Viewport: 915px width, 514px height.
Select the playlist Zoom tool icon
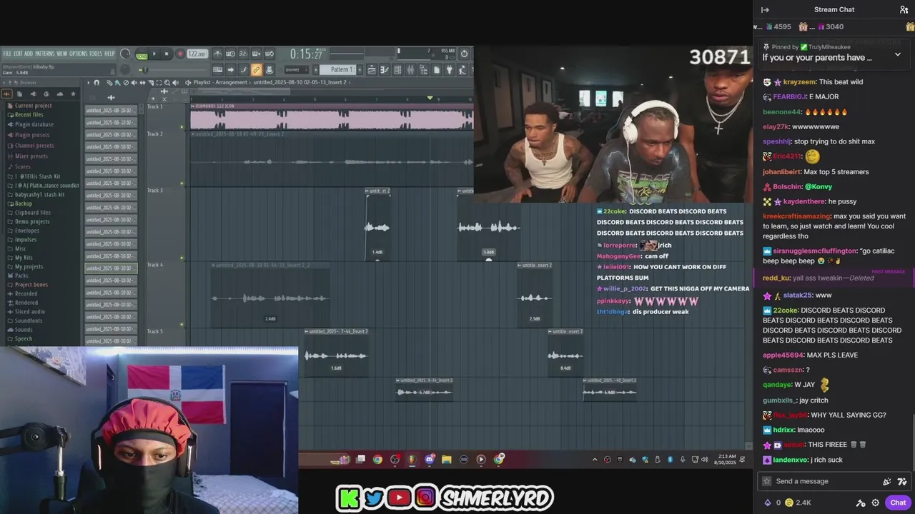[167, 83]
